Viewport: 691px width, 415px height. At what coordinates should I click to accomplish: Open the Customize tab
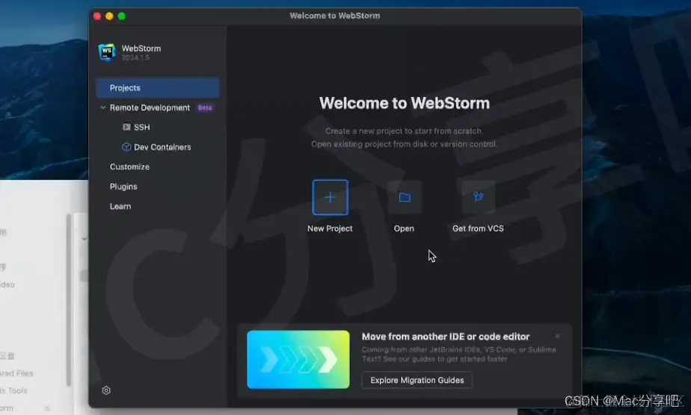129,166
